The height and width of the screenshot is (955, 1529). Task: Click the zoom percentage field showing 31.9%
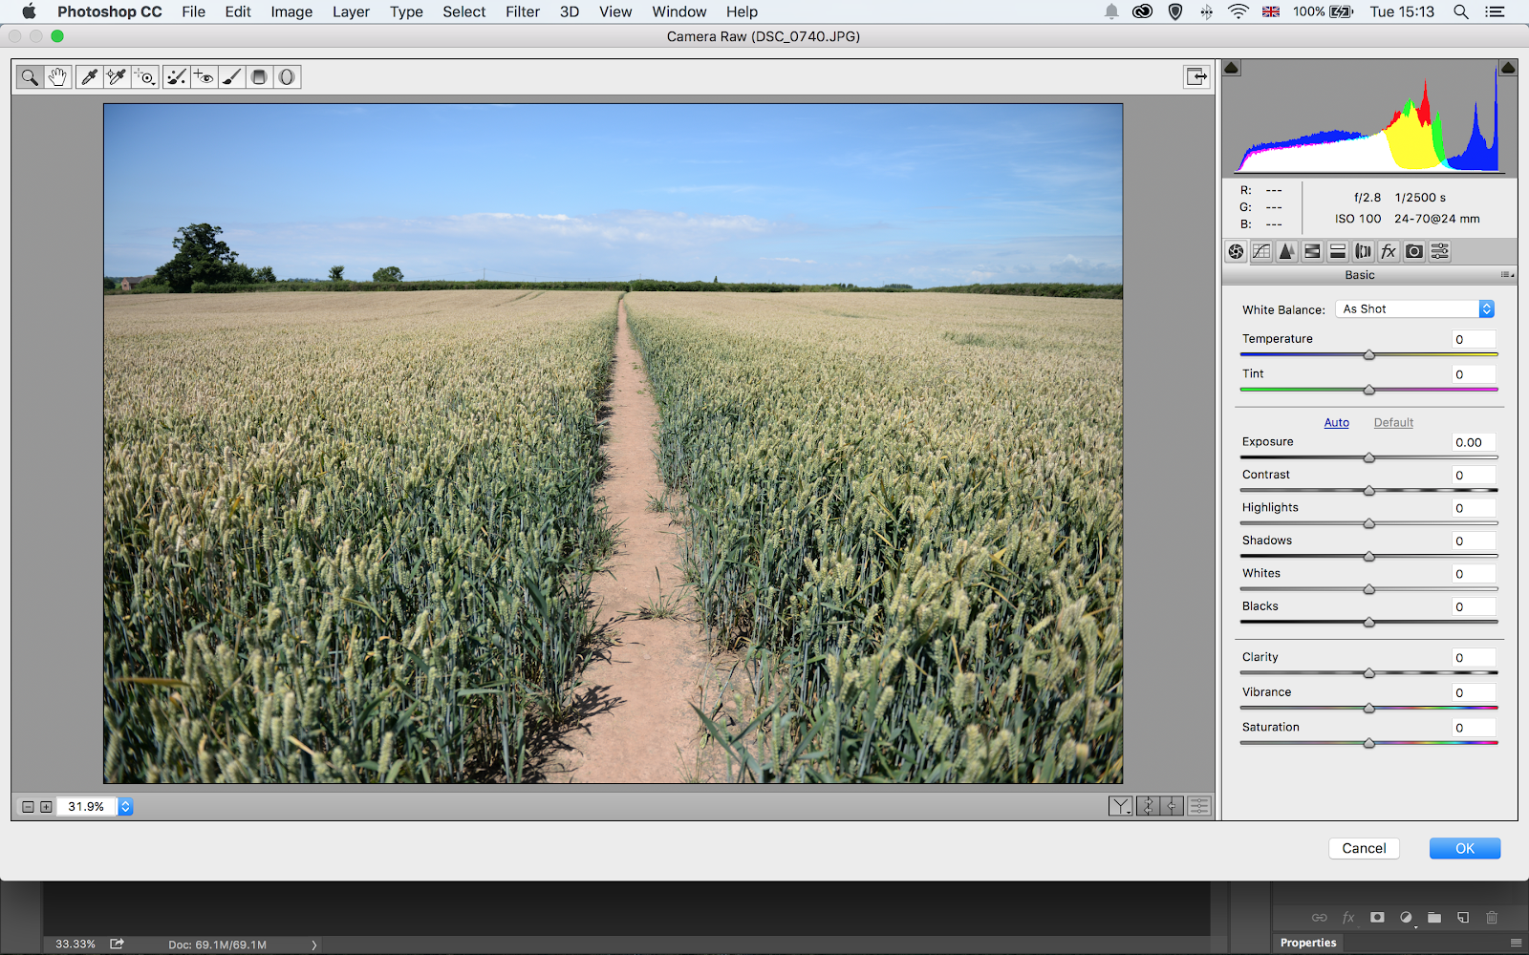(x=86, y=807)
